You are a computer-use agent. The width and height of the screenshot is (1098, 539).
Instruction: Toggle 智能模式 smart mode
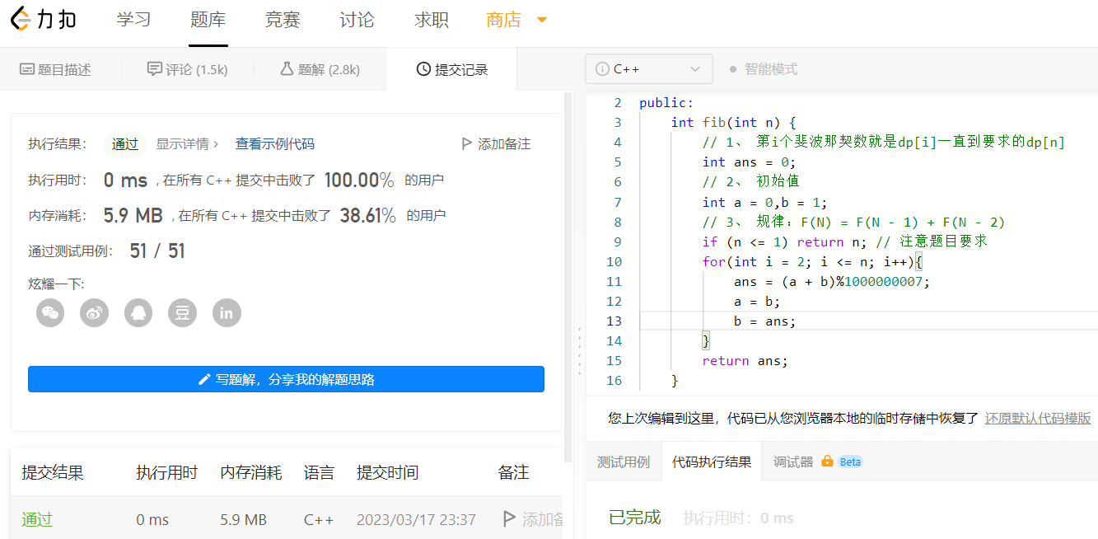[x=764, y=69]
